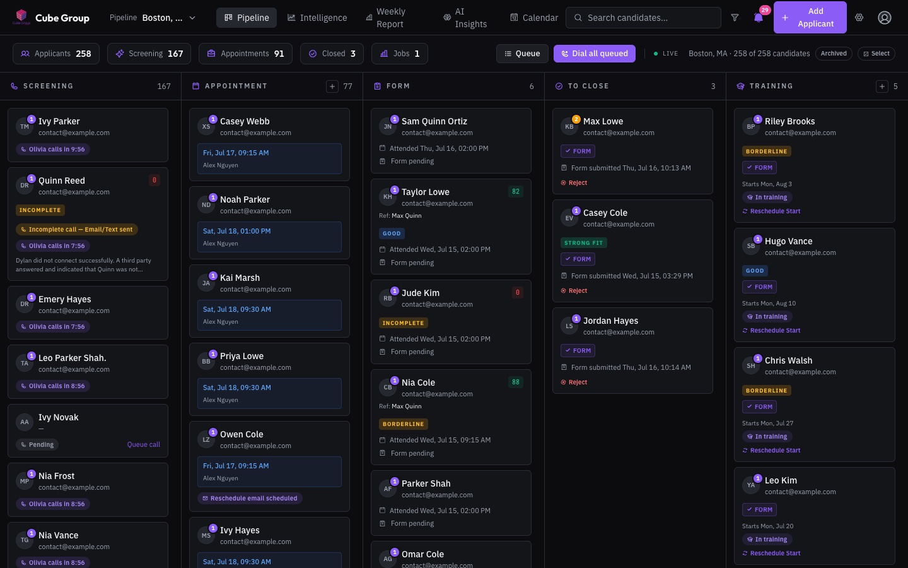Click Add Applicant button

(810, 18)
